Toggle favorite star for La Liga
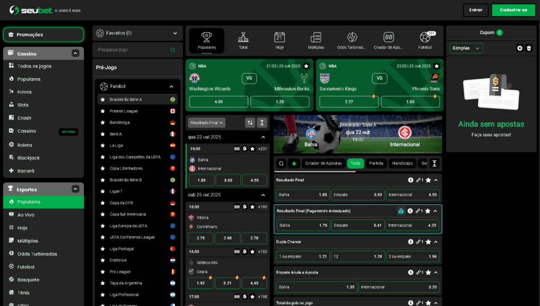Screen dimensions: 540x306 pyautogui.click(x=102, y=145)
